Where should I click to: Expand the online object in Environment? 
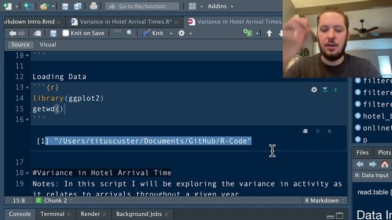(358, 128)
